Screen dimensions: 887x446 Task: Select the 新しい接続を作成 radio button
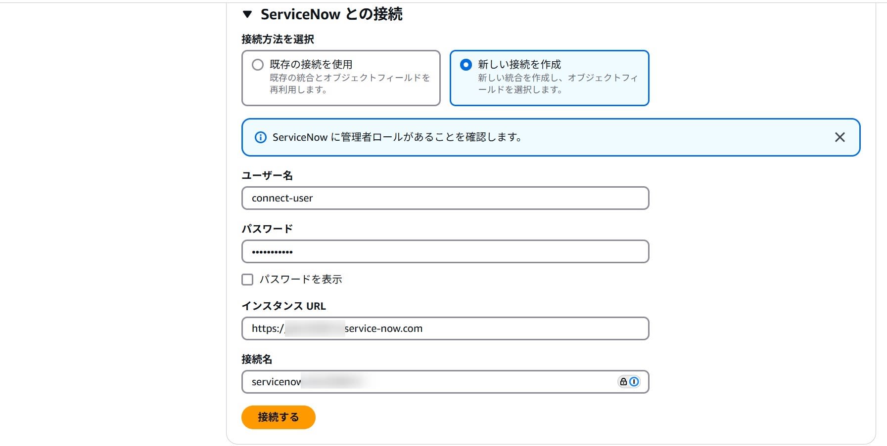point(466,65)
